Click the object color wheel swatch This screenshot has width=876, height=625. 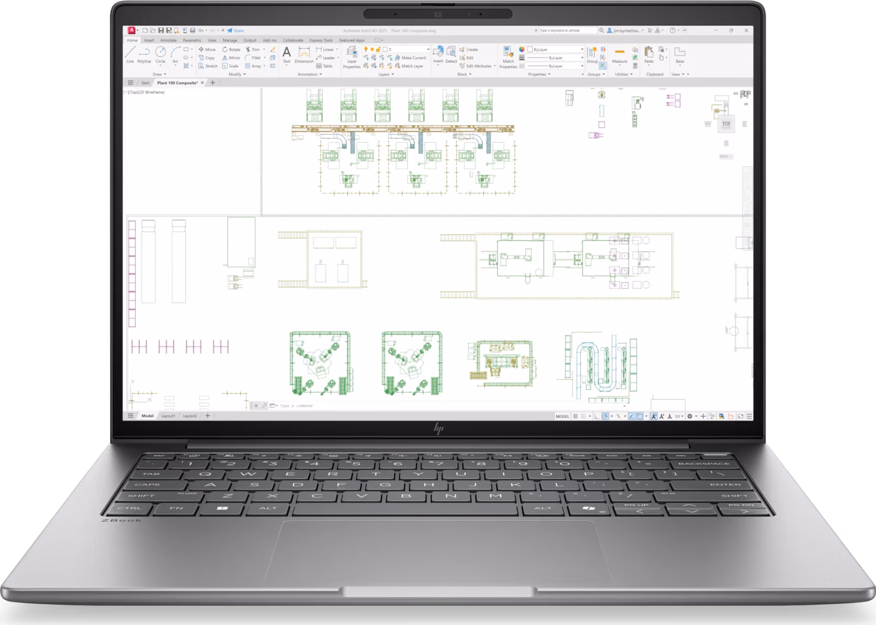pos(521,49)
